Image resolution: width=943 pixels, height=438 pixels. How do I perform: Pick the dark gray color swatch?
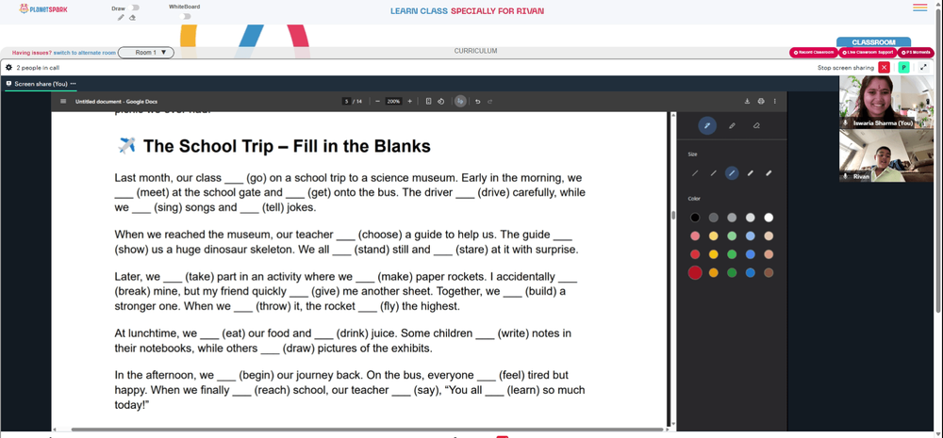coord(713,218)
